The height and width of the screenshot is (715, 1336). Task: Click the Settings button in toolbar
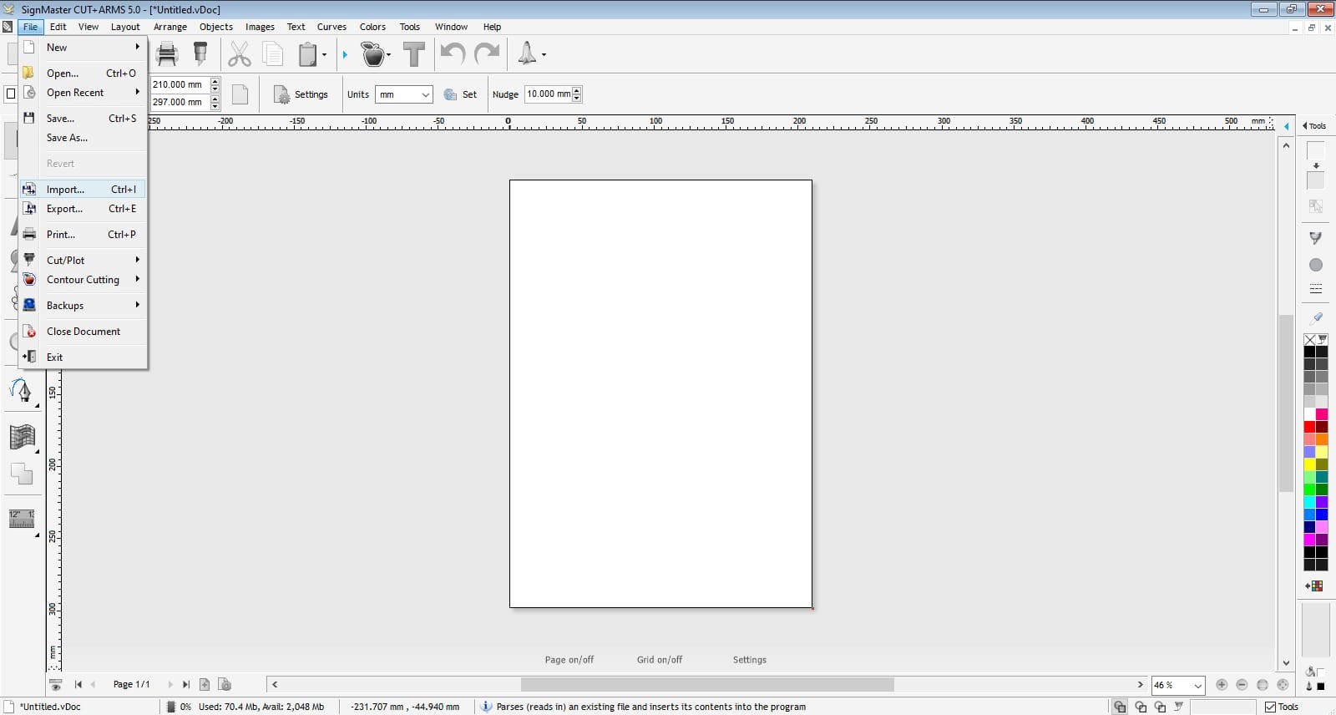(x=301, y=94)
